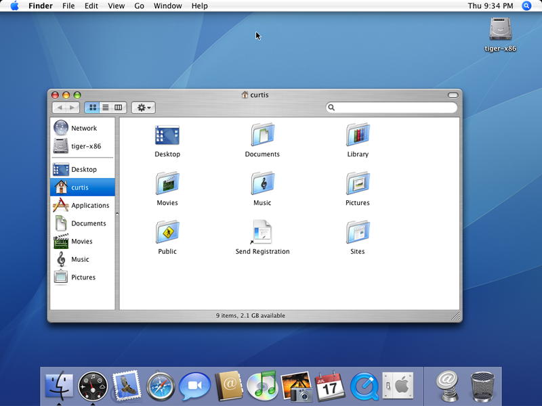Launch Safari from the Dock
This screenshot has width=542, height=406.
(x=161, y=386)
